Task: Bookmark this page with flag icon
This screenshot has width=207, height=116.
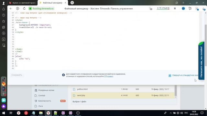Action: click(175, 9)
